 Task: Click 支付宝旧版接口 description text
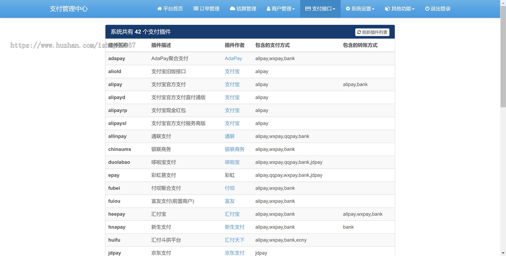169,71
